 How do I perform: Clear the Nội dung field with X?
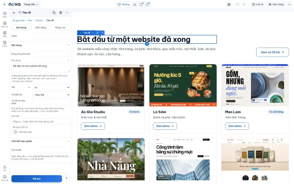tap(68, 60)
